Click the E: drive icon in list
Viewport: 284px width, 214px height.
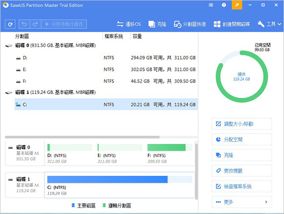point(18,70)
